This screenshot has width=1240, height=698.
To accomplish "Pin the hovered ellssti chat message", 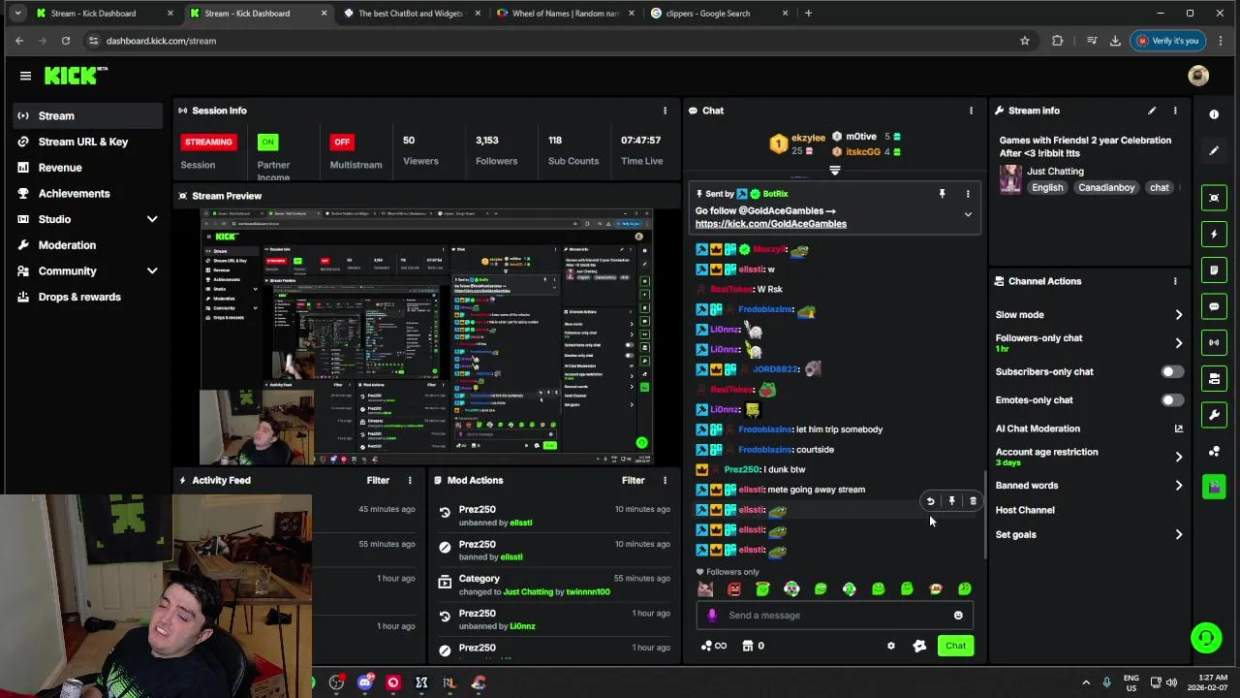I will [951, 501].
